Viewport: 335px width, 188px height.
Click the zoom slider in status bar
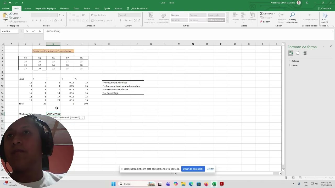[316, 178]
